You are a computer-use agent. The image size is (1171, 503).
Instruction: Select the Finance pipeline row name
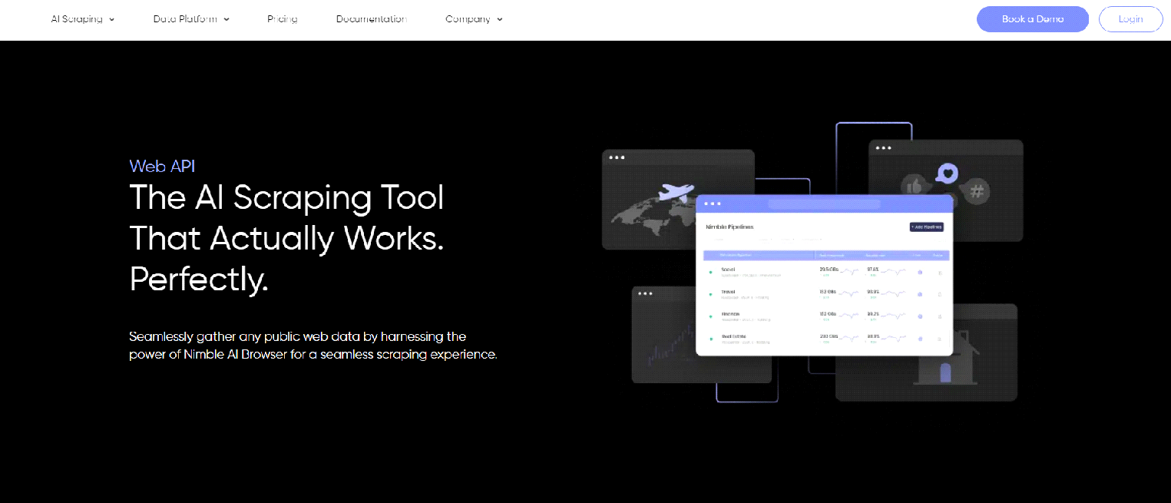pos(730,314)
